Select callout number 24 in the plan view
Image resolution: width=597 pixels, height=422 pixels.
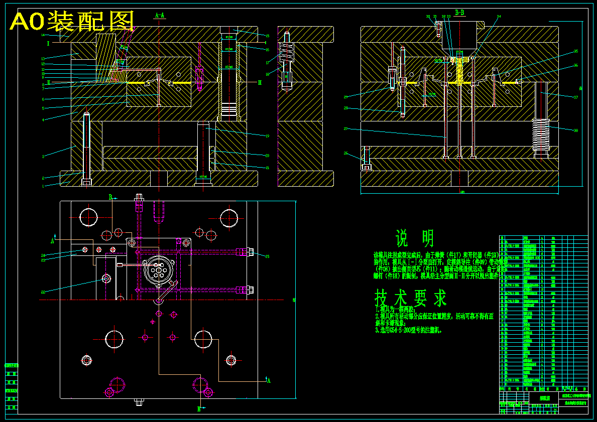pos(43,255)
